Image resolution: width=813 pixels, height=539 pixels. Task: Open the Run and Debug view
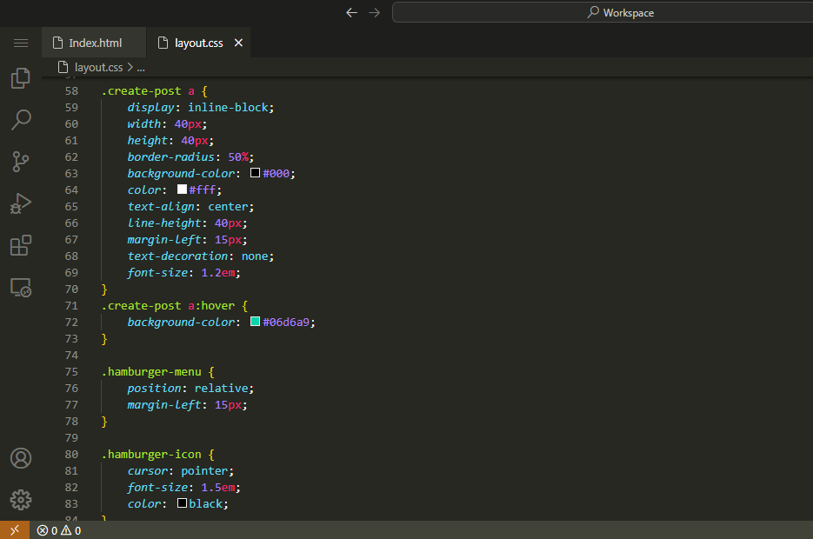(21, 203)
